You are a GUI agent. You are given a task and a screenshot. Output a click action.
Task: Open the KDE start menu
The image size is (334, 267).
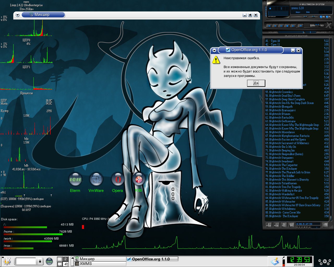pyautogui.click(x=7, y=261)
